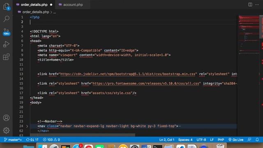This screenshot has width=263, height=148.
Task: Switch to the account.php tab
Action: [73, 5]
